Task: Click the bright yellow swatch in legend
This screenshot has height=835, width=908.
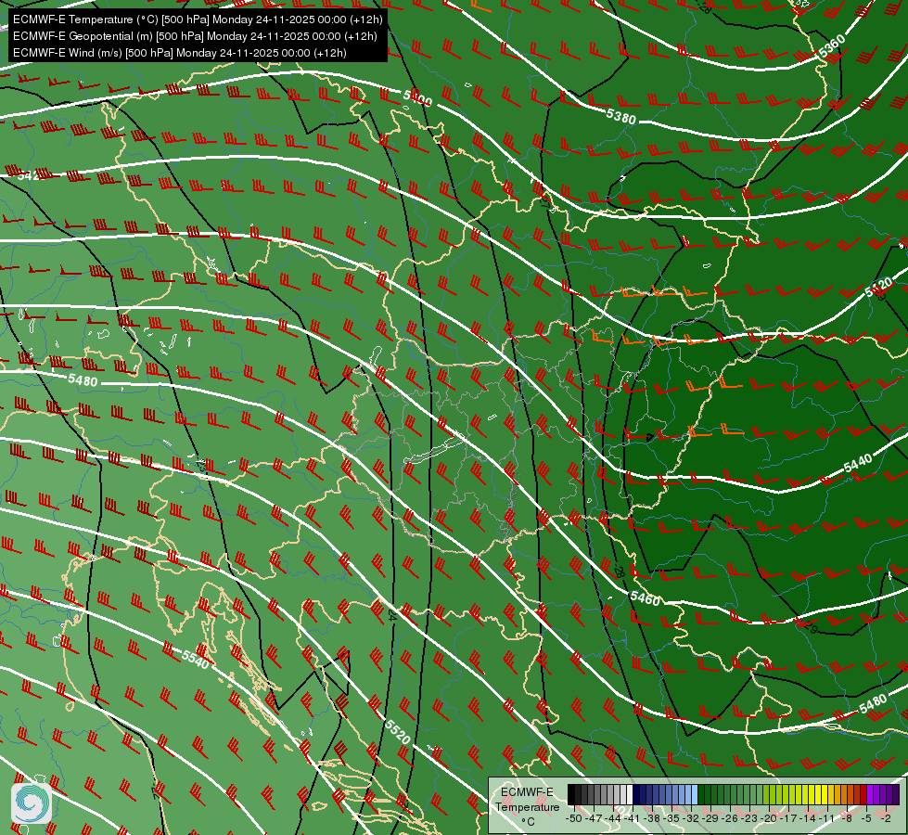Action: click(825, 794)
